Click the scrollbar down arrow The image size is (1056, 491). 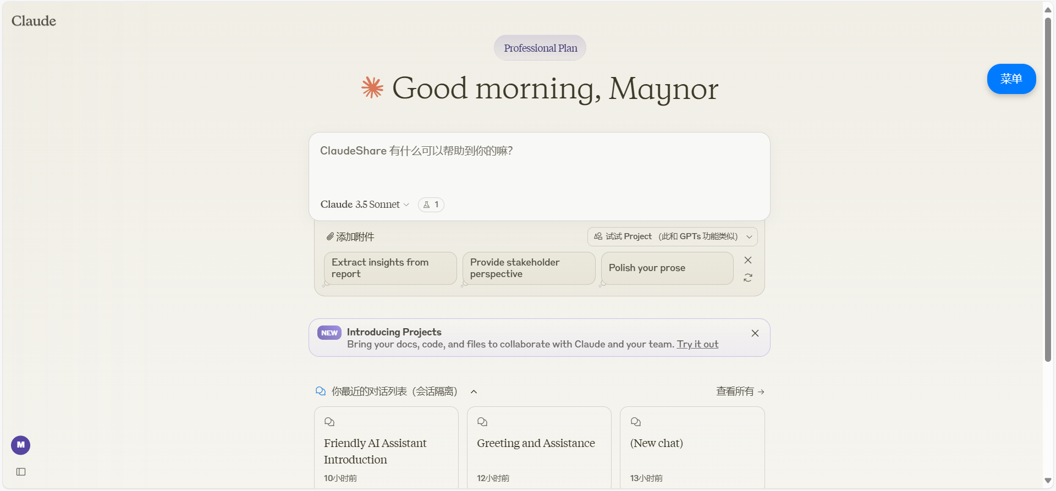1048,481
